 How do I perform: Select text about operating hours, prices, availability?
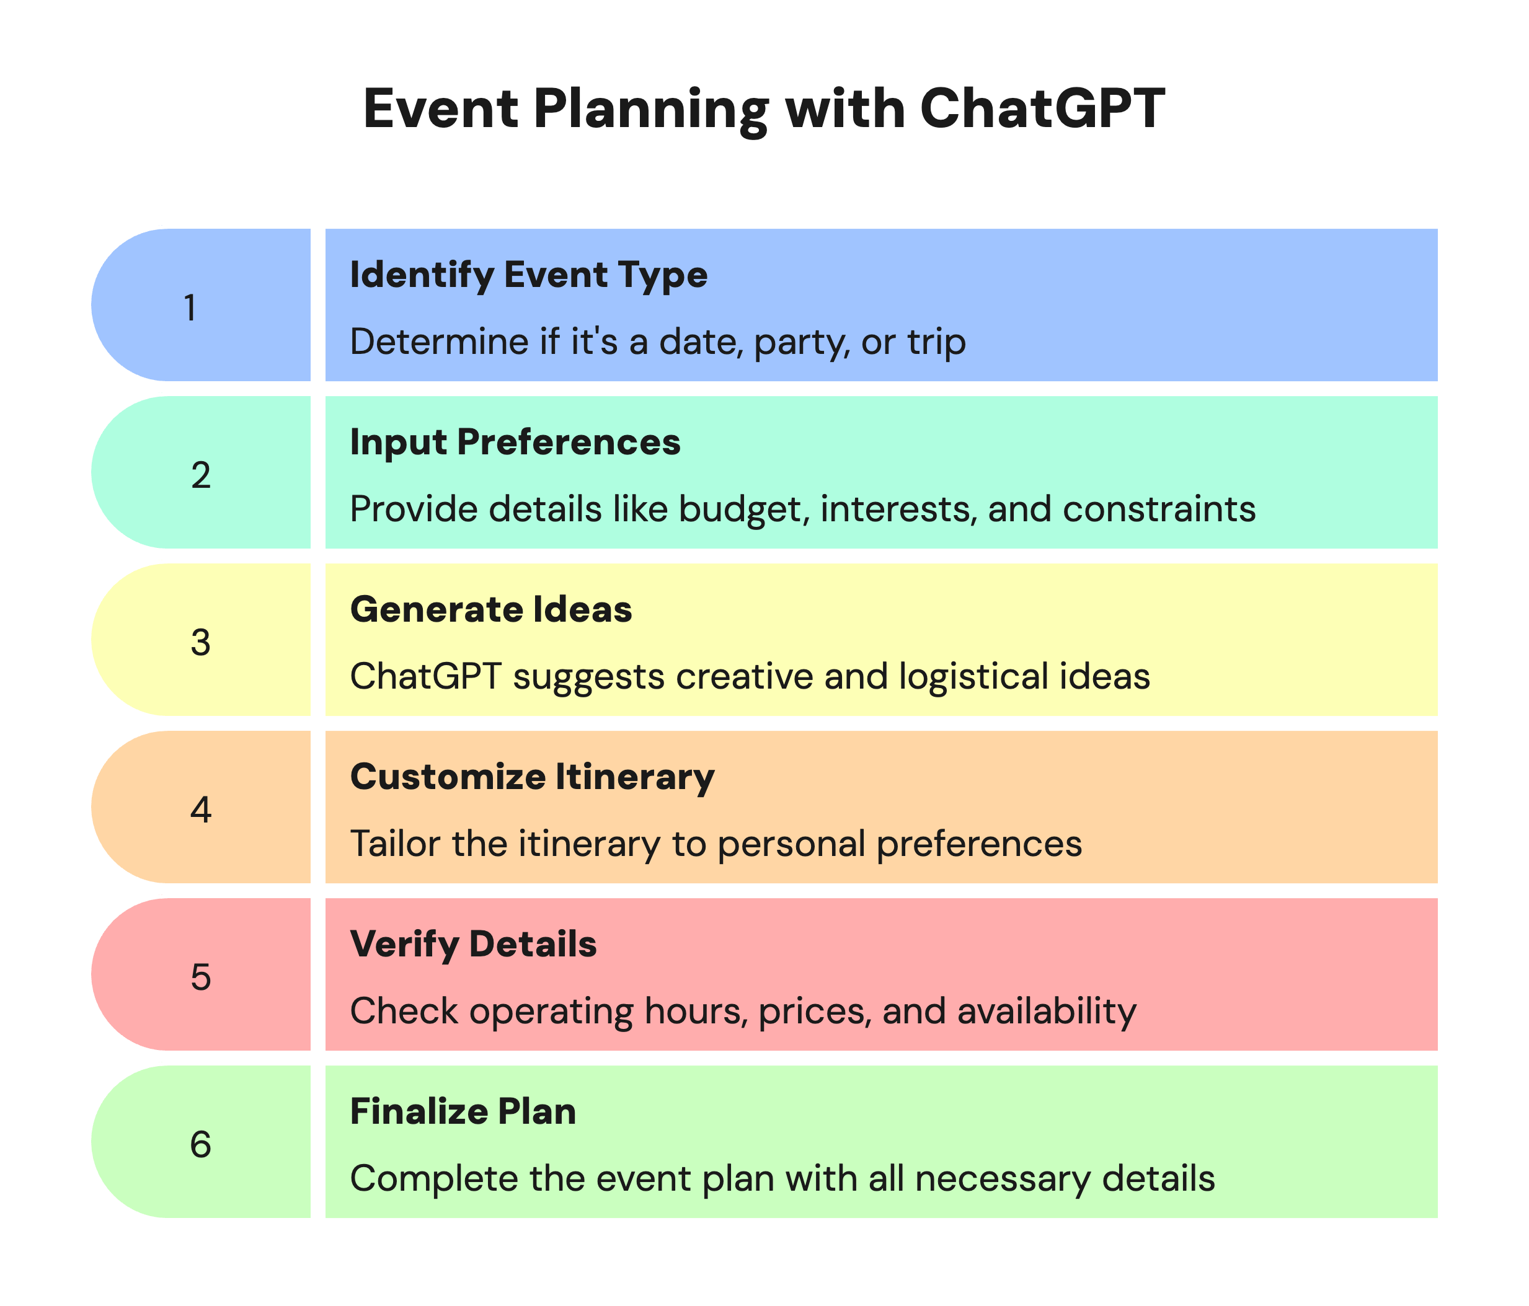(743, 1012)
